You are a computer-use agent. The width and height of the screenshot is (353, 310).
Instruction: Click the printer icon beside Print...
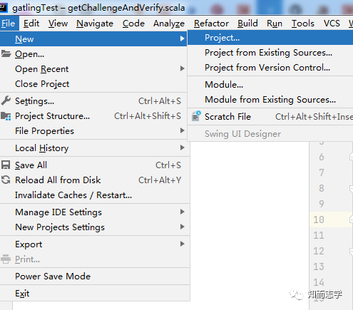(x=6, y=259)
